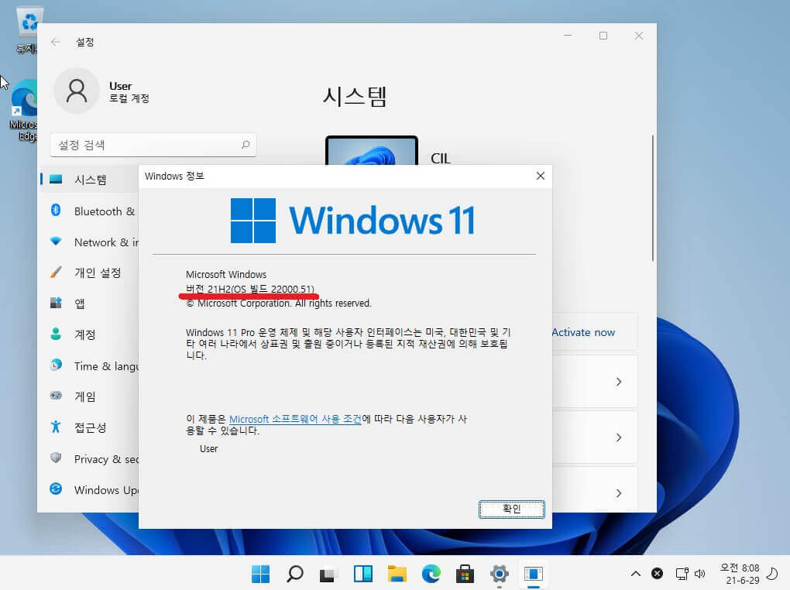Select the 게임 gaming category
The height and width of the screenshot is (590, 790).
(x=91, y=396)
